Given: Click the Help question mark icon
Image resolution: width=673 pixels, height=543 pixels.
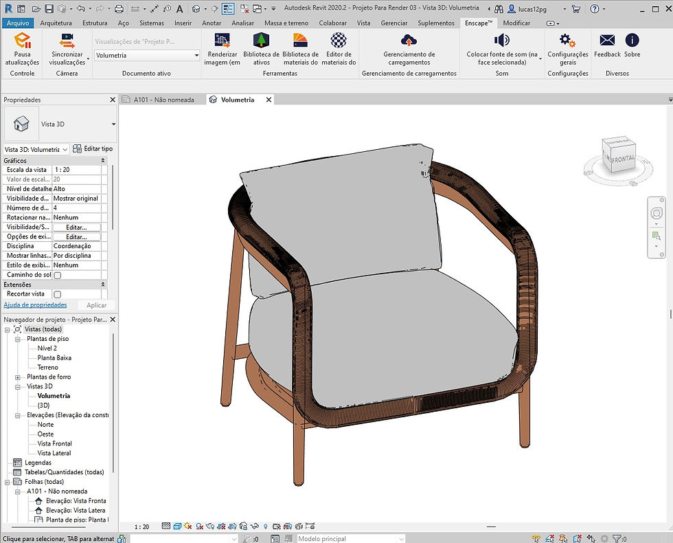Looking at the screenshot, I should pos(595,8).
